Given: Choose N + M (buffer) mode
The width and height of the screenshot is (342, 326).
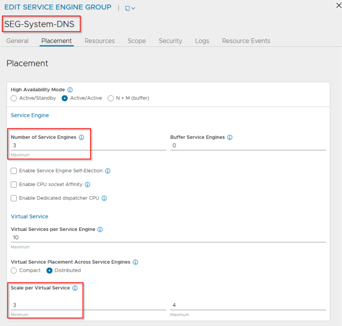Looking at the screenshot, I should tap(111, 98).
